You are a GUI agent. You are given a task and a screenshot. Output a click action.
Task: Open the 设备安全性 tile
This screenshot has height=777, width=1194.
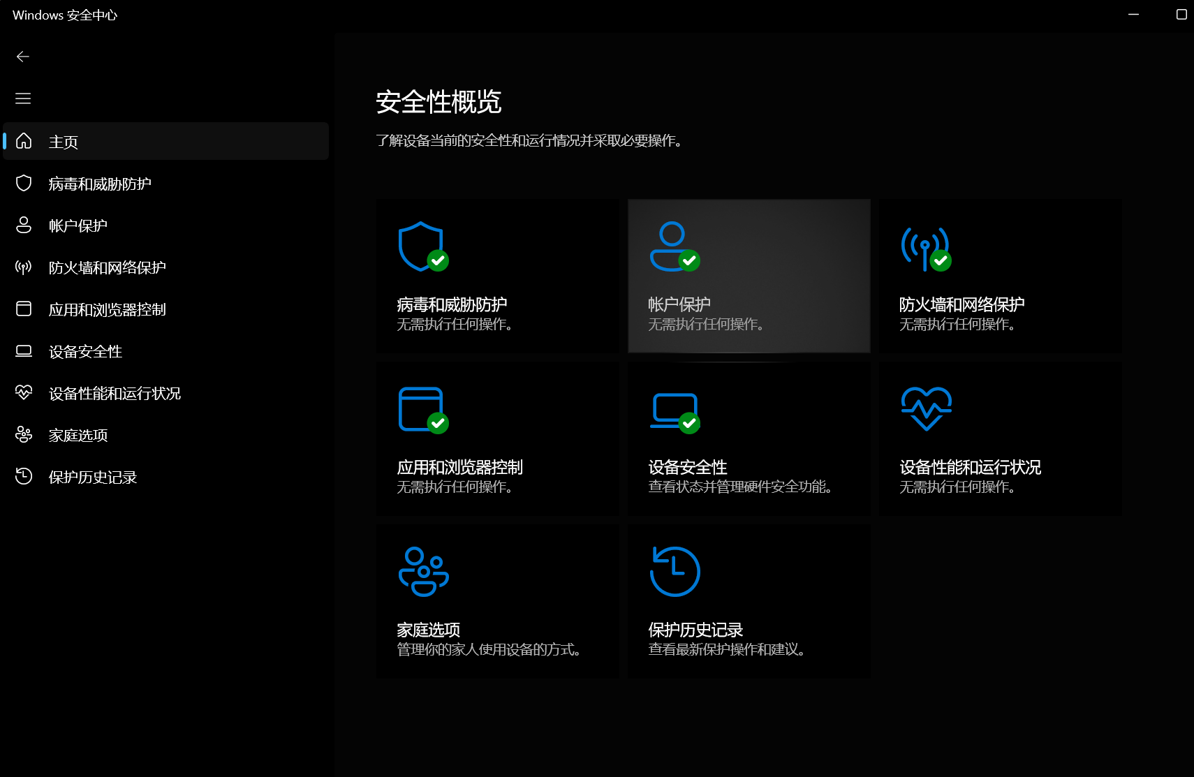[x=748, y=438]
